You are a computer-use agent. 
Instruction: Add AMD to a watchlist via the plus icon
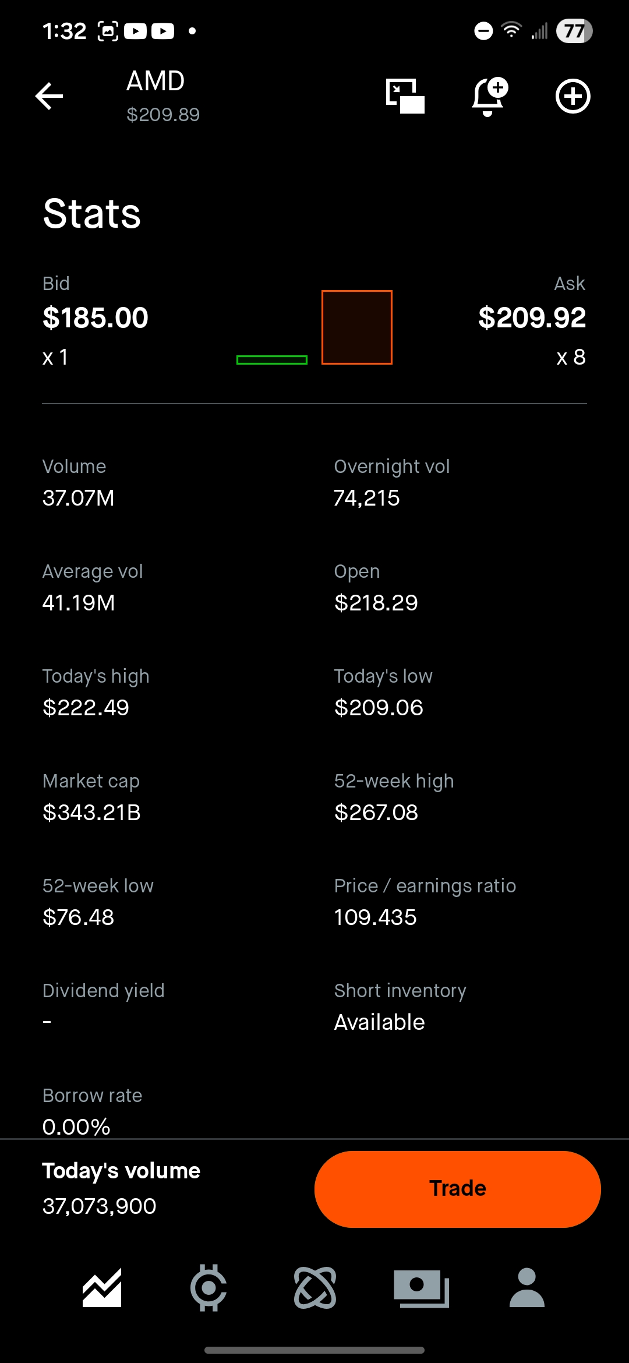(x=573, y=96)
